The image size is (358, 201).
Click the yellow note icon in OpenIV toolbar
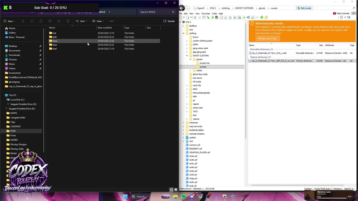(266, 17)
